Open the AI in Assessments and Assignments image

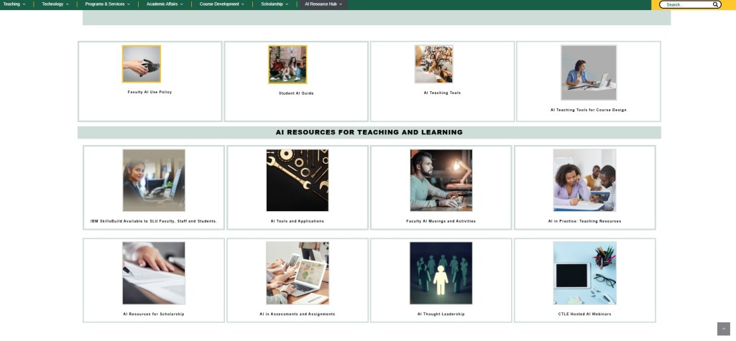(x=297, y=273)
